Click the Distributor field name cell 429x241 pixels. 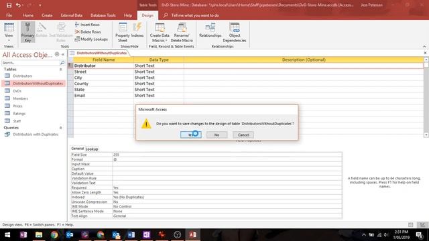(x=103, y=66)
